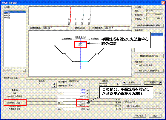Screen dimensions: 166x120
Task: Click the 要素幅 input showing 5.000
Action: tap(72, 90)
